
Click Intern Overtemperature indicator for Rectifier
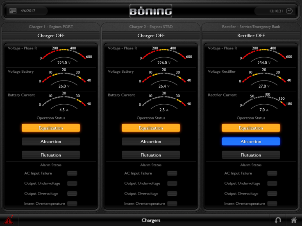point(272,204)
